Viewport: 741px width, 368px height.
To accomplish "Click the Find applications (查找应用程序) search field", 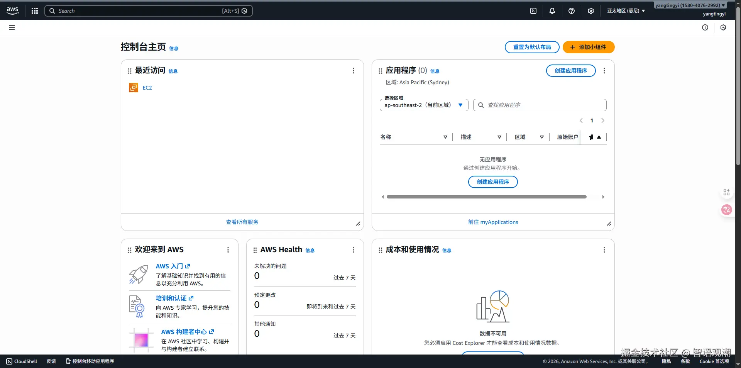I will coord(540,105).
